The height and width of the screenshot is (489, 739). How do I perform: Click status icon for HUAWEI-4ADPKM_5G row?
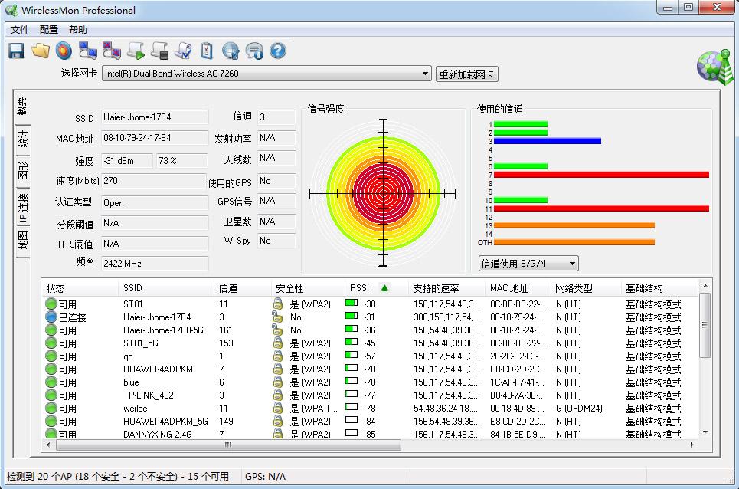(x=51, y=421)
